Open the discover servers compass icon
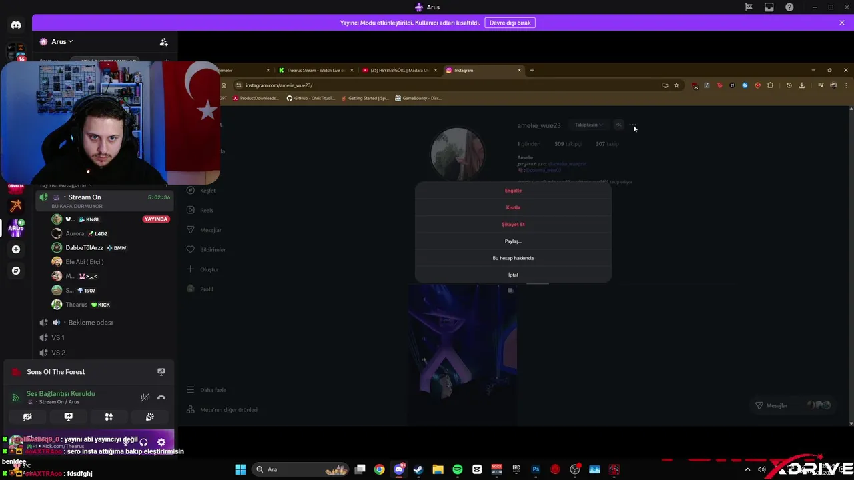Screen dimensions: 854x480 pyautogui.click(x=16, y=271)
